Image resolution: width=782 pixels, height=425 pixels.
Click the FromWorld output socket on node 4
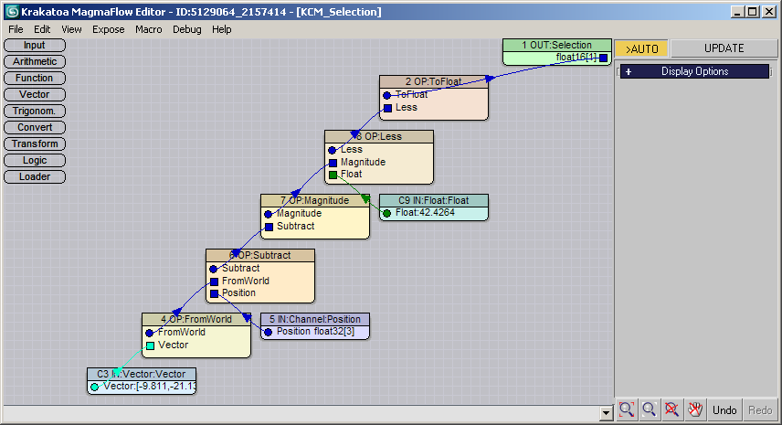click(150, 333)
